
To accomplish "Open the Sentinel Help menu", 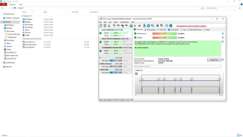I will point(133,22).
